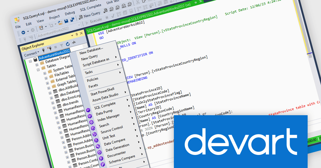Open Activity Monitor from Object Explorer toolbar
The image size is (321, 168).
point(74,43)
